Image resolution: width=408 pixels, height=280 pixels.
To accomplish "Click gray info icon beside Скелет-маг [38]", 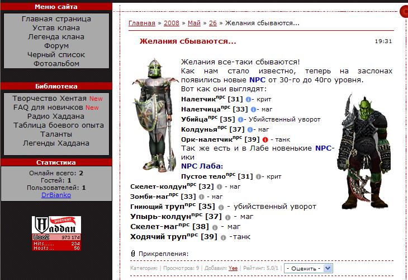I will [x=215, y=227].
